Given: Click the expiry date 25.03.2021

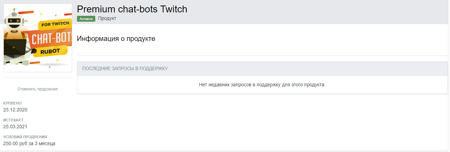Looking at the screenshot, I should pyautogui.click(x=15, y=127).
